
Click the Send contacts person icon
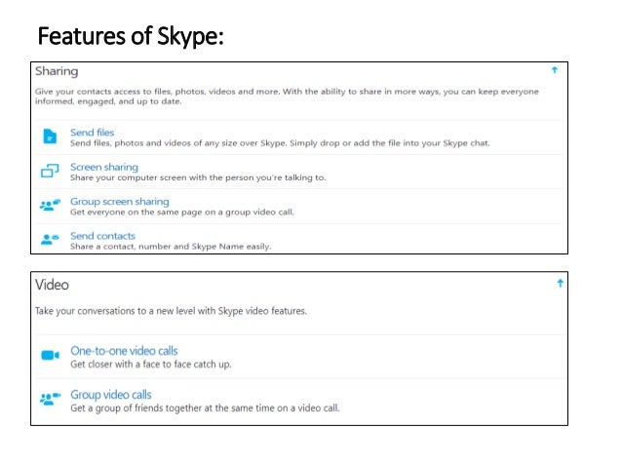click(x=50, y=239)
